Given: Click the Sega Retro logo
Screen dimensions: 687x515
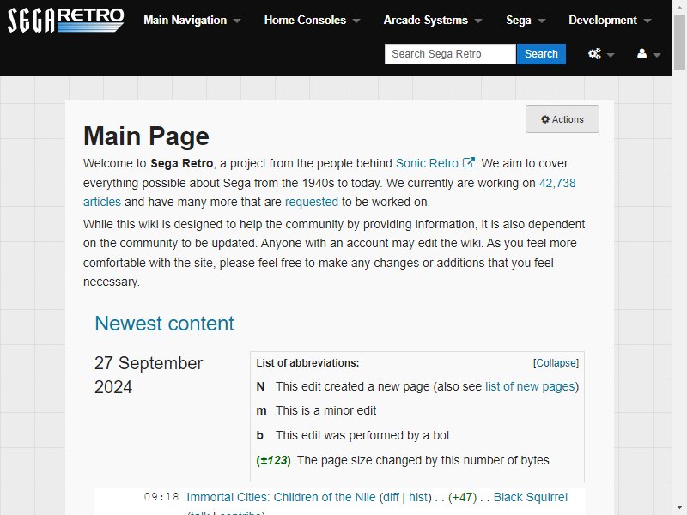Looking at the screenshot, I should pos(66,20).
